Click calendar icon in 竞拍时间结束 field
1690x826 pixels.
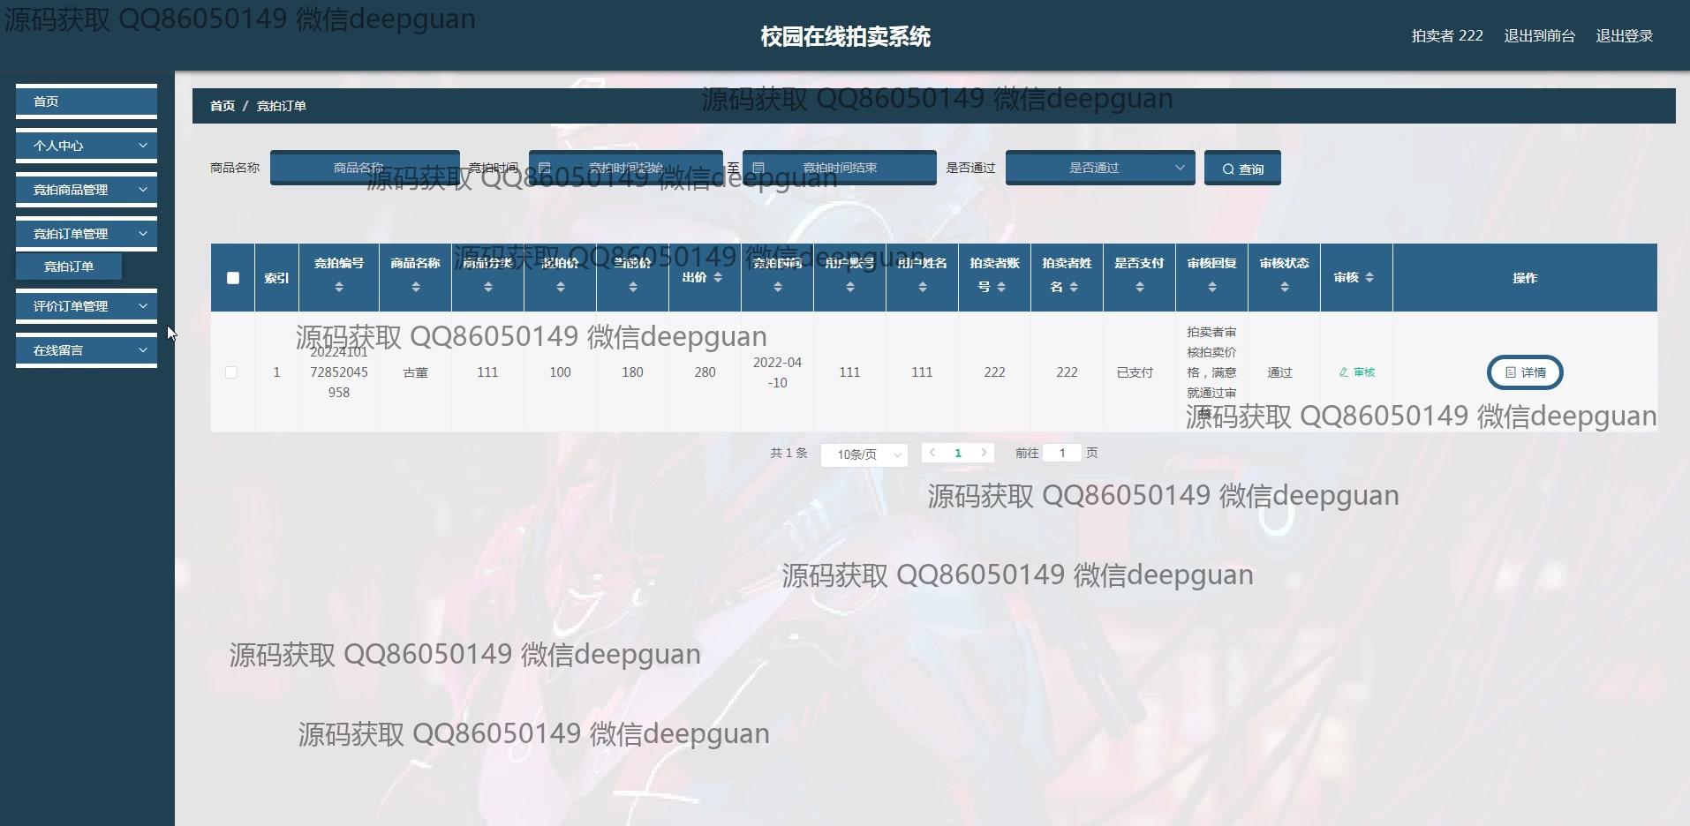(x=758, y=168)
